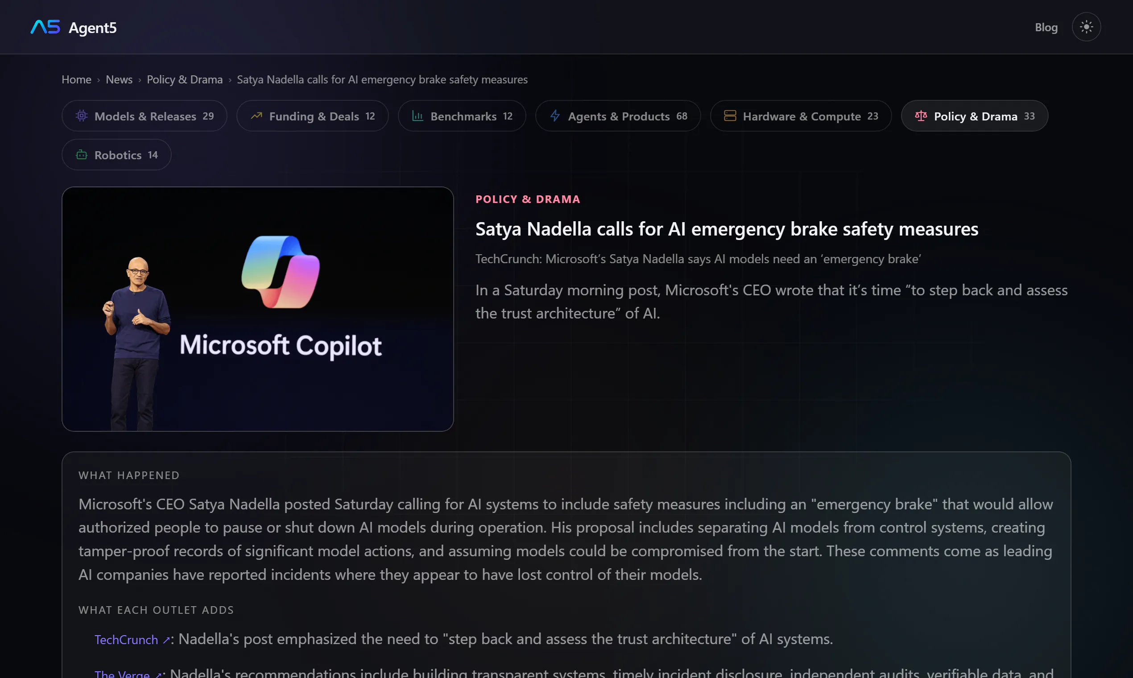This screenshot has width=1133, height=678.
Task: Open the Blog page
Action: tap(1046, 27)
